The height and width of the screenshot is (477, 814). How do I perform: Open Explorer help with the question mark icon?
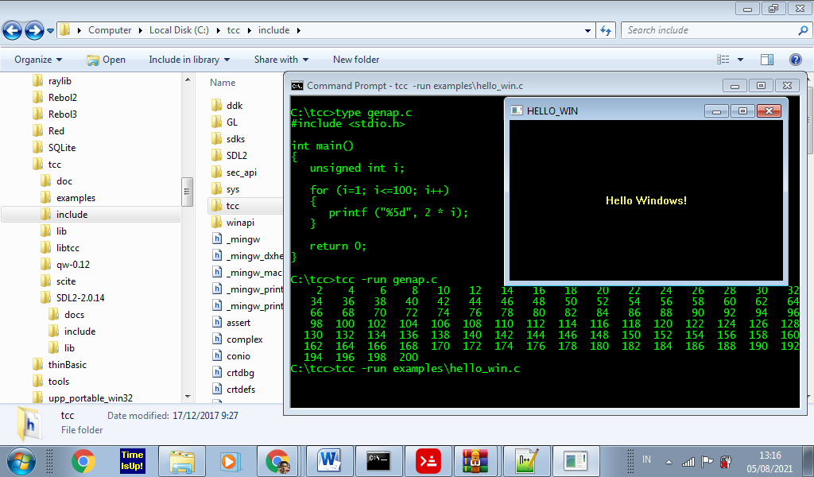[795, 60]
